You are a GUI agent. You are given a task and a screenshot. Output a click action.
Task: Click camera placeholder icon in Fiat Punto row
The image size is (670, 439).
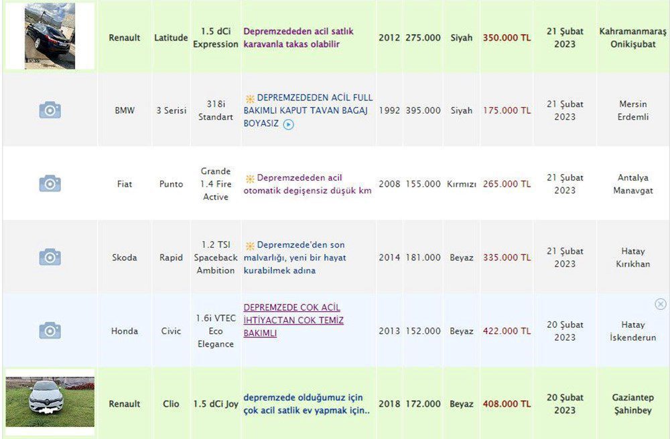tap(50, 183)
